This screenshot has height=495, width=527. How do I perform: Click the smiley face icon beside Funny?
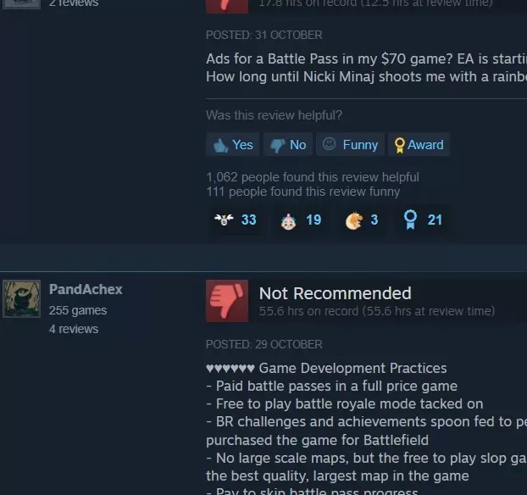[329, 144]
